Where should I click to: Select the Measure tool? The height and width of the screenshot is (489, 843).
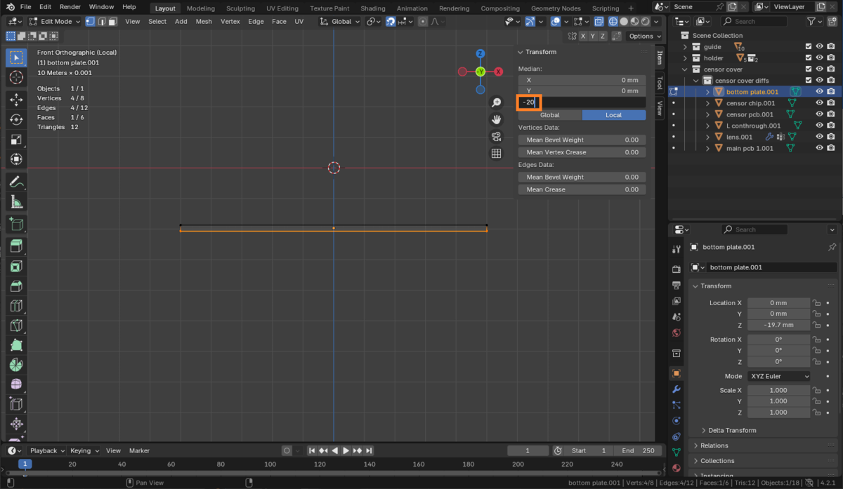17,203
